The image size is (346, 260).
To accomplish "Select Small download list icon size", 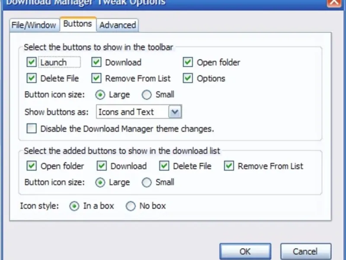I will (x=147, y=182).
